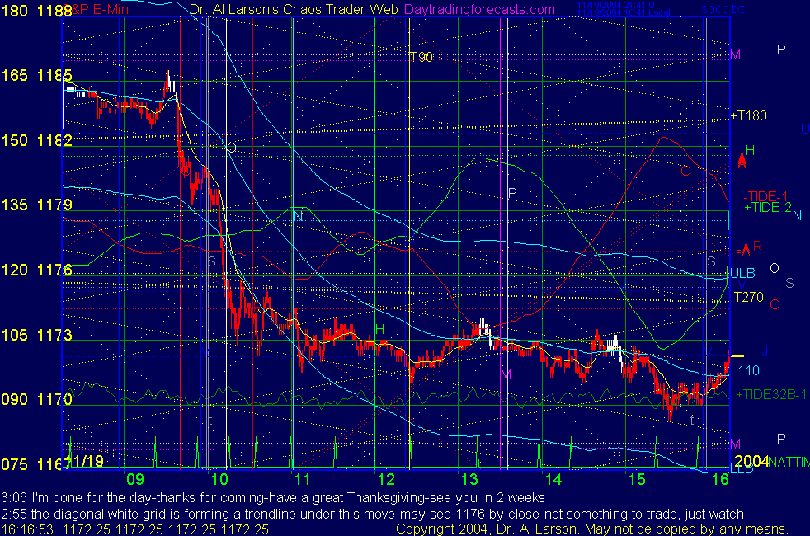Click the 13 hour label on time axis
Image resolution: width=810 pixels, height=536 pixels.
click(469, 479)
